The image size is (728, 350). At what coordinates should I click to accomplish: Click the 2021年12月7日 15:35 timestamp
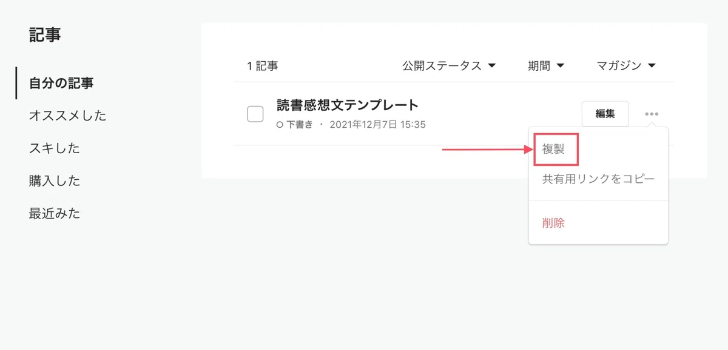(x=377, y=125)
